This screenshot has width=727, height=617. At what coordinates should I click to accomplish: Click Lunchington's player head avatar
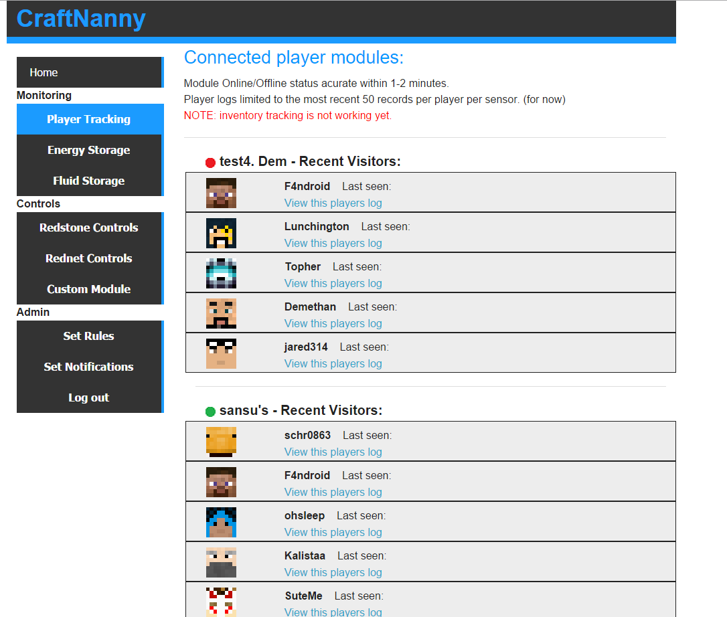coord(221,233)
